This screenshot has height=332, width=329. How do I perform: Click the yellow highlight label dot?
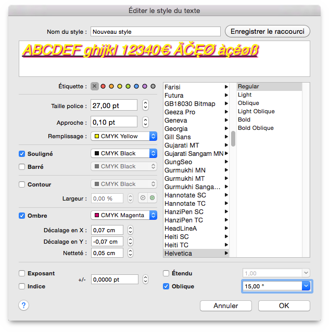tap(120, 86)
